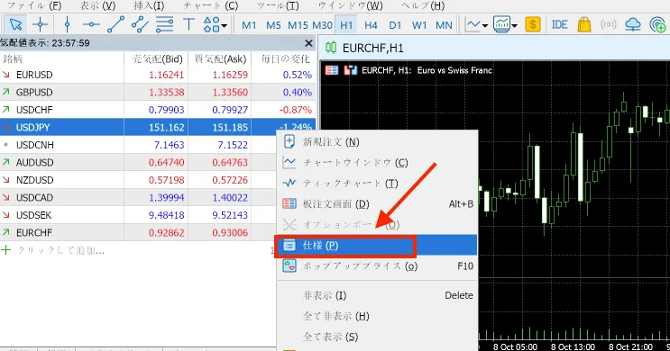Activate the crosshair tool

pos(41,24)
